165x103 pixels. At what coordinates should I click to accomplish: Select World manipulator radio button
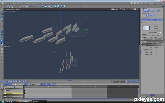click(147, 36)
